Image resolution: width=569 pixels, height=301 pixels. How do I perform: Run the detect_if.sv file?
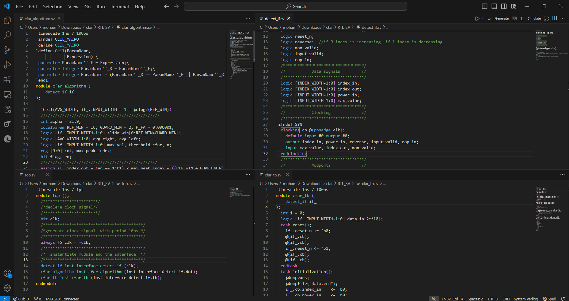(477, 18)
